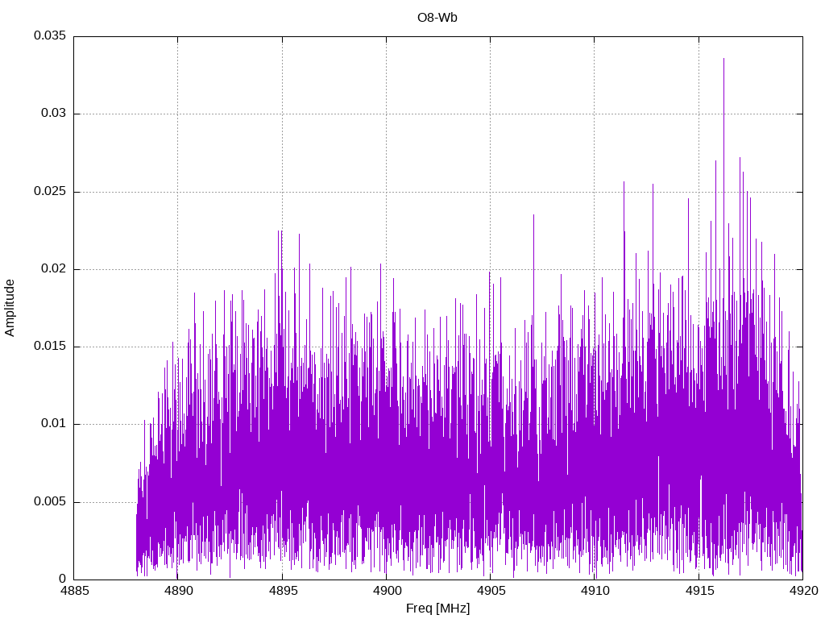Image resolution: width=825 pixels, height=619 pixels.
Task: Select the 0.005 y-axis tick label
Action: (49, 502)
